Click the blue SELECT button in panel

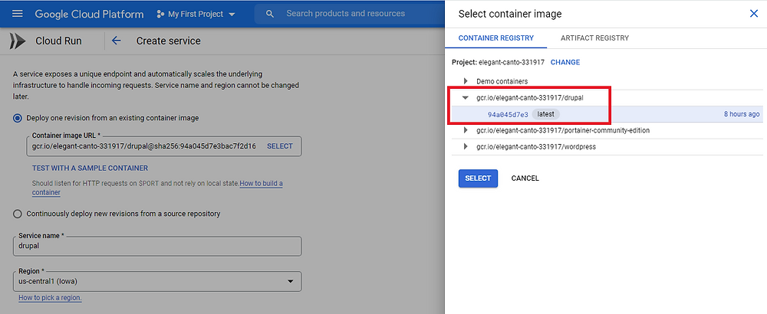(x=478, y=178)
